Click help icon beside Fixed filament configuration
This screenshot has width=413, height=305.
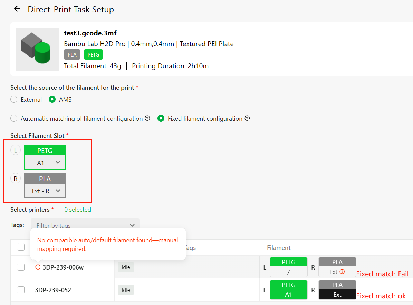coord(247,118)
